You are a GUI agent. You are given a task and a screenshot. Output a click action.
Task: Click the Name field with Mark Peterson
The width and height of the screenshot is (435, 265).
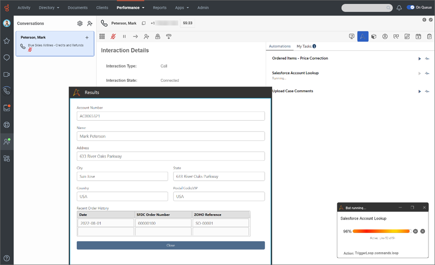171,136
